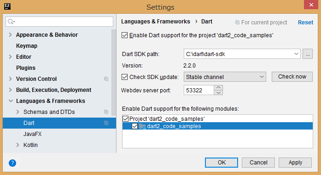Expand Version Control section
The image size is (321, 175).
(x=11, y=79)
